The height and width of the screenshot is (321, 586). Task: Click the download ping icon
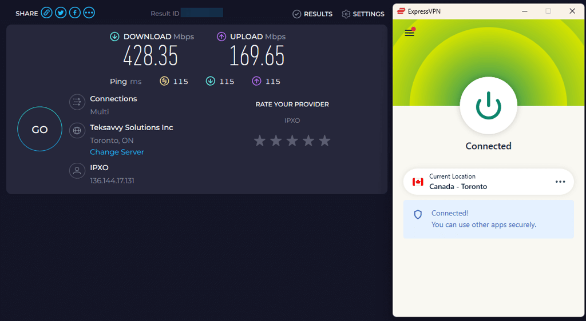point(211,81)
